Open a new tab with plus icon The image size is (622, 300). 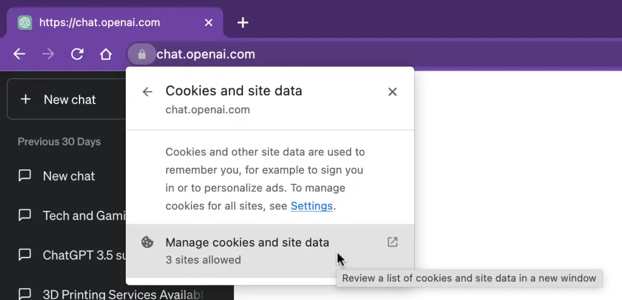pyautogui.click(x=242, y=22)
